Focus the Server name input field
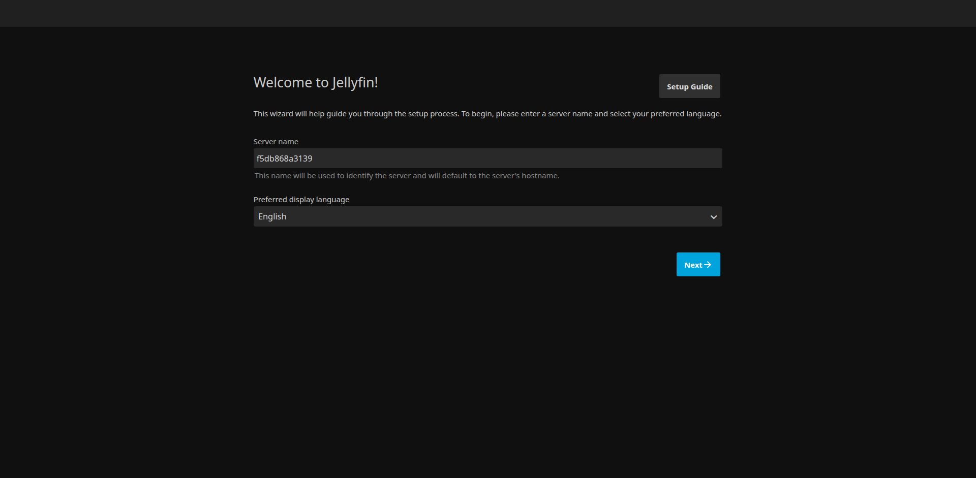Viewport: 976px width, 478px height. [487, 158]
